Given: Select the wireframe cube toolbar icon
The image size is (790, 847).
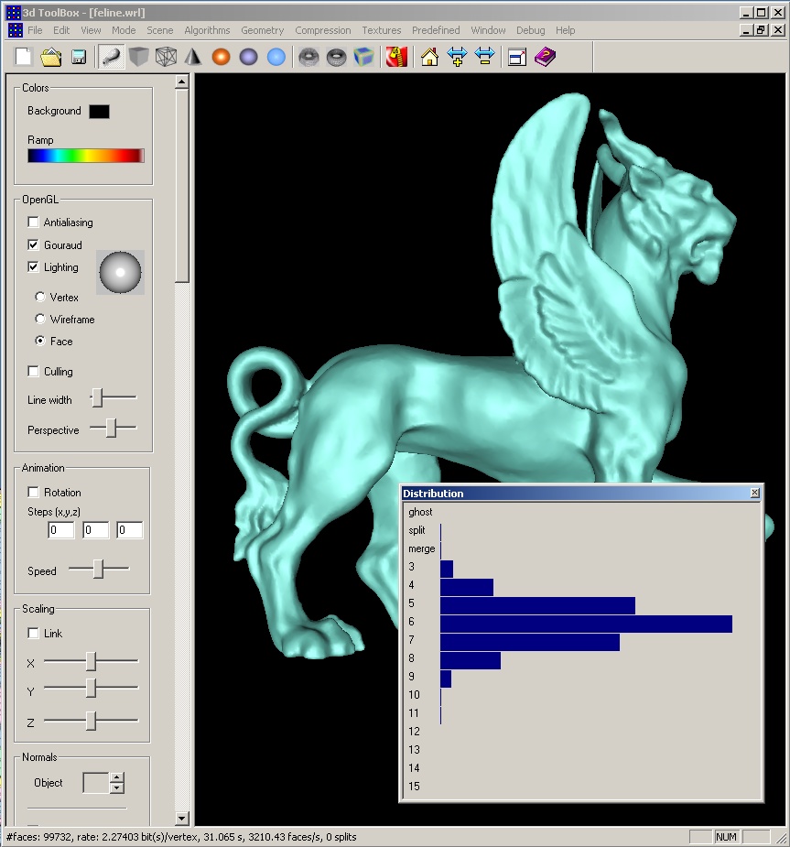Looking at the screenshot, I should pyautogui.click(x=165, y=57).
